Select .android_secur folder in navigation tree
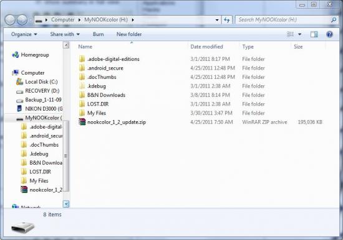This screenshot has height=240, width=343. pyautogui.click(x=42, y=136)
